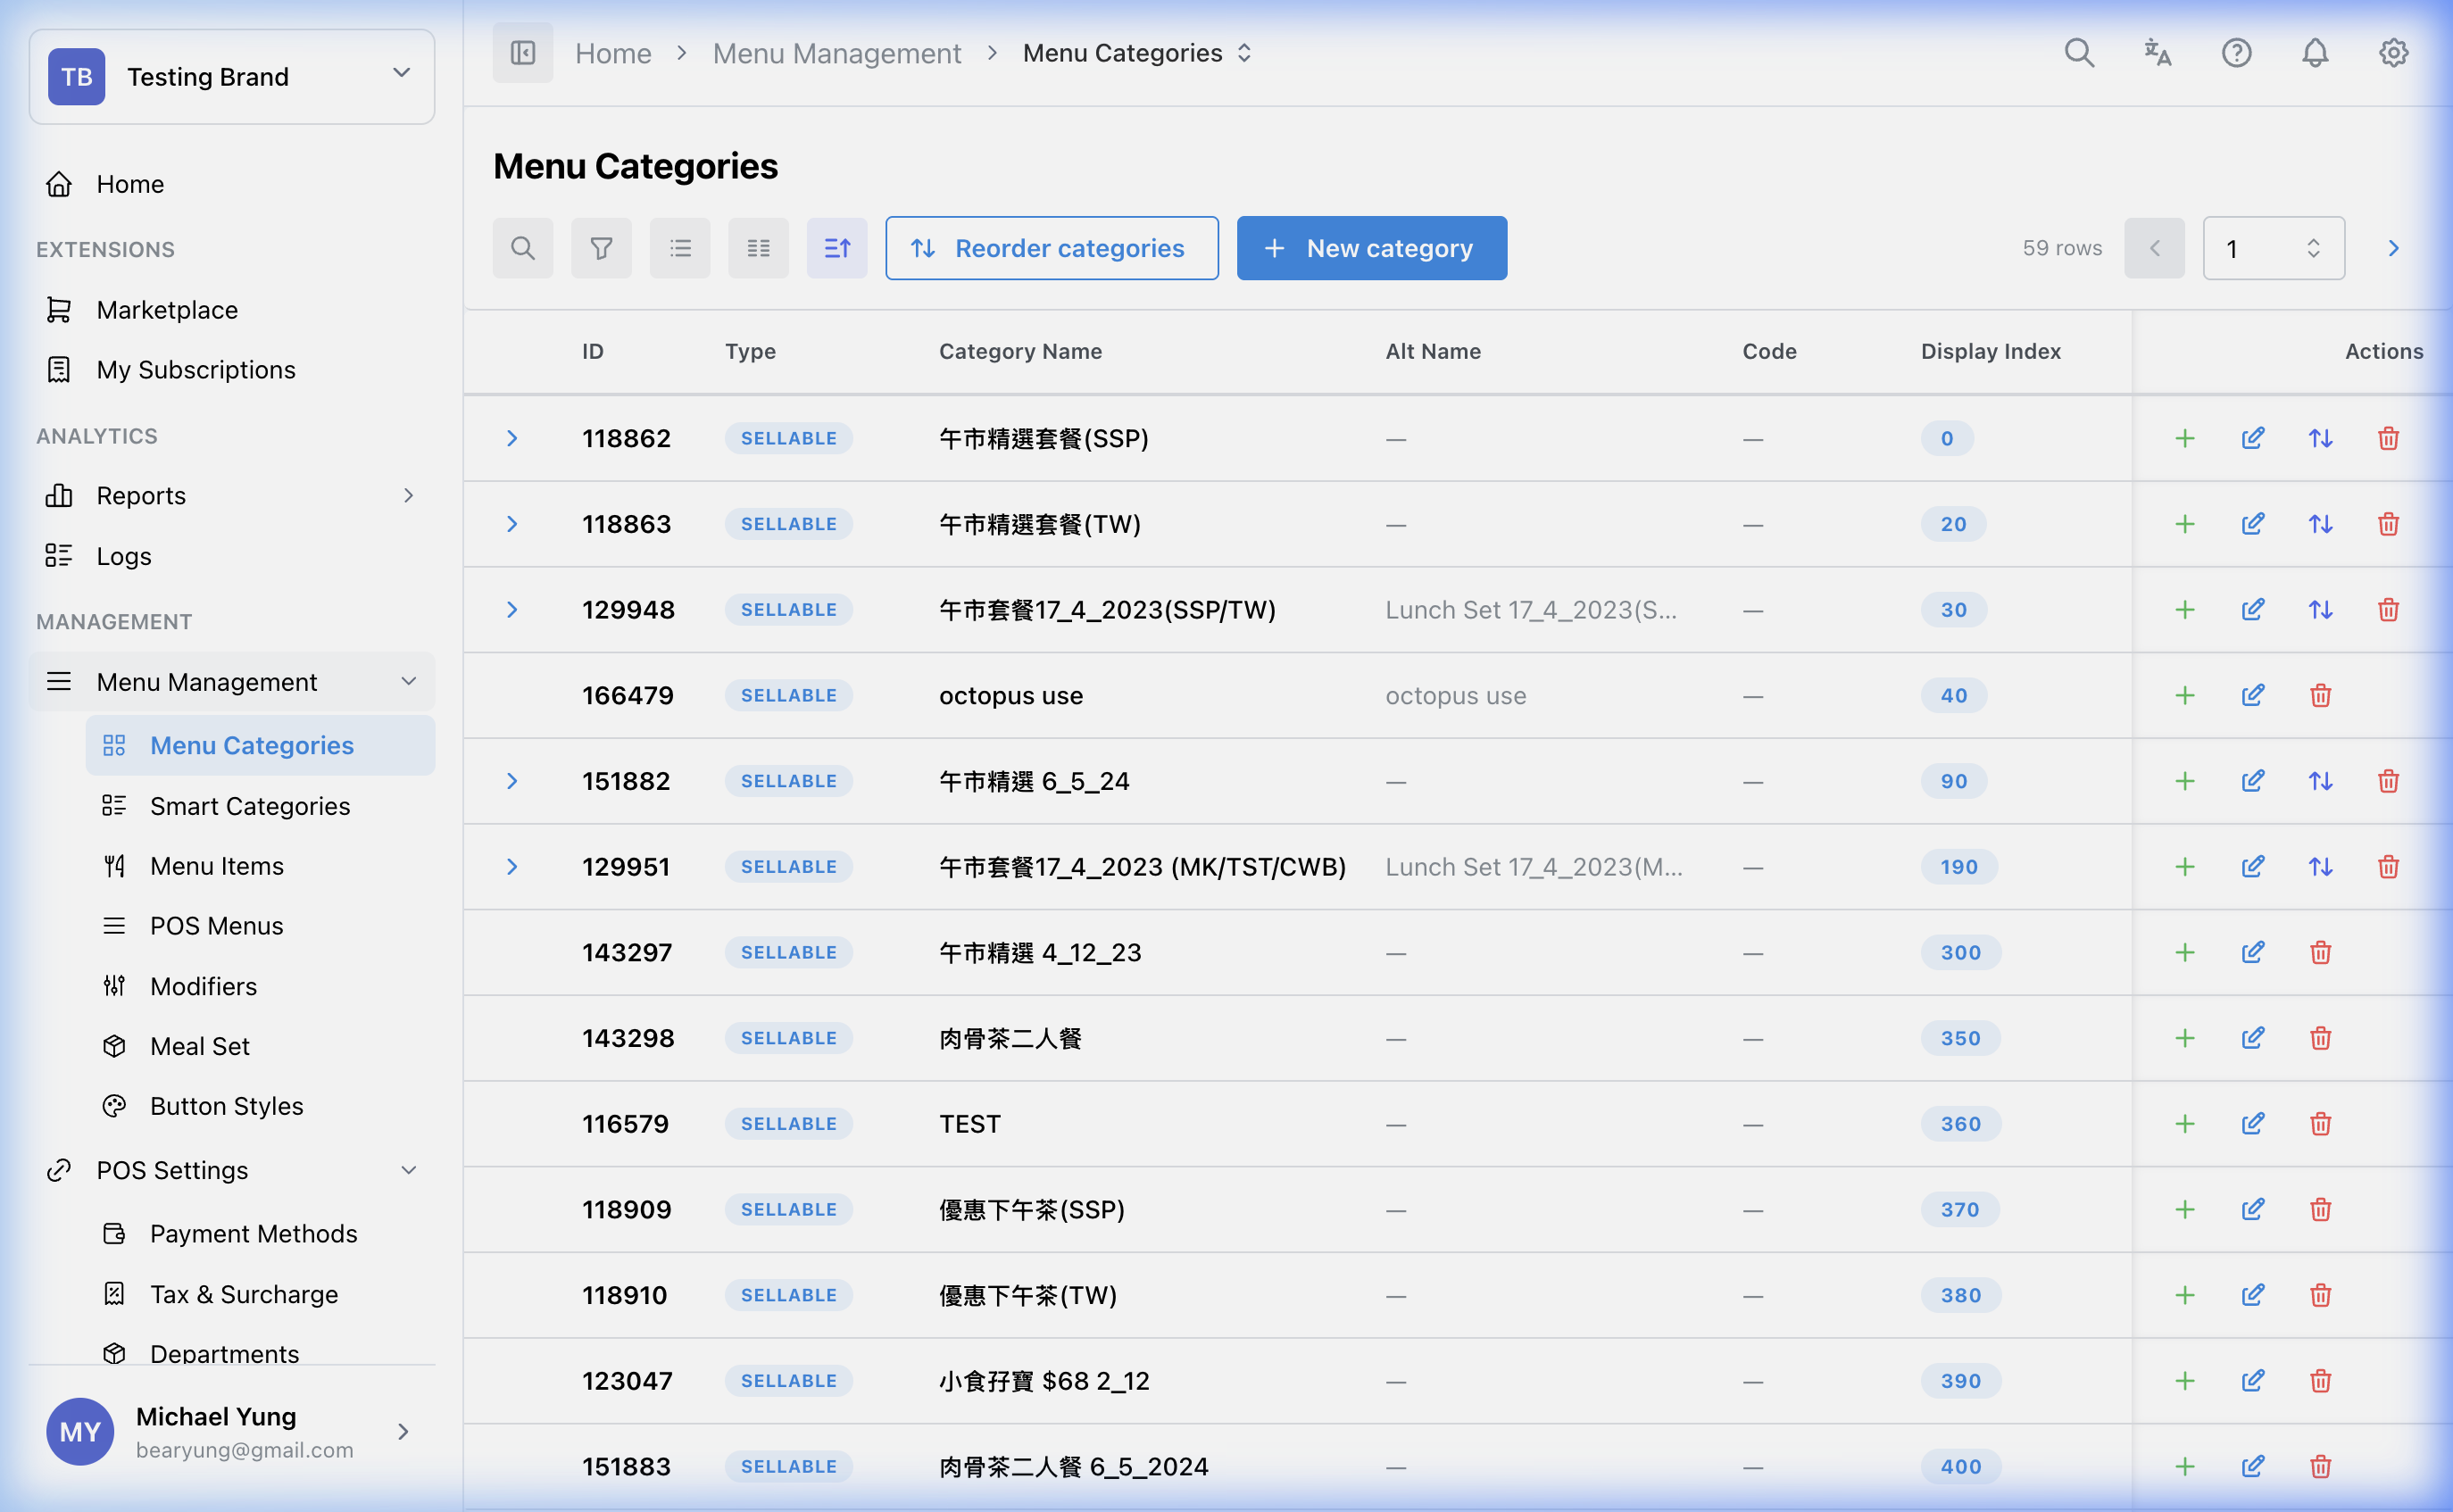Edit category 166479 with the pencil icon

pyautogui.click(x=2253, y=695)
